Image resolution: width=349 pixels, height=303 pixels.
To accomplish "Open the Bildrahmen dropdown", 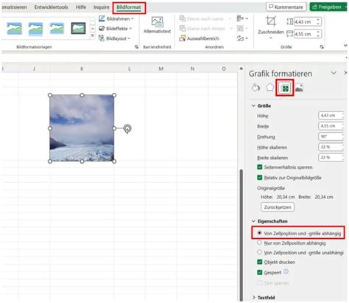I will 116,18.
